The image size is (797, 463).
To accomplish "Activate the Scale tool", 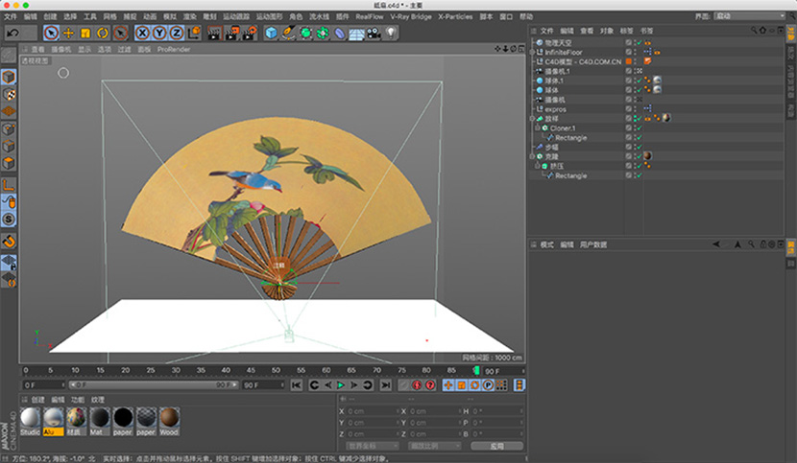I will [85, 33].
